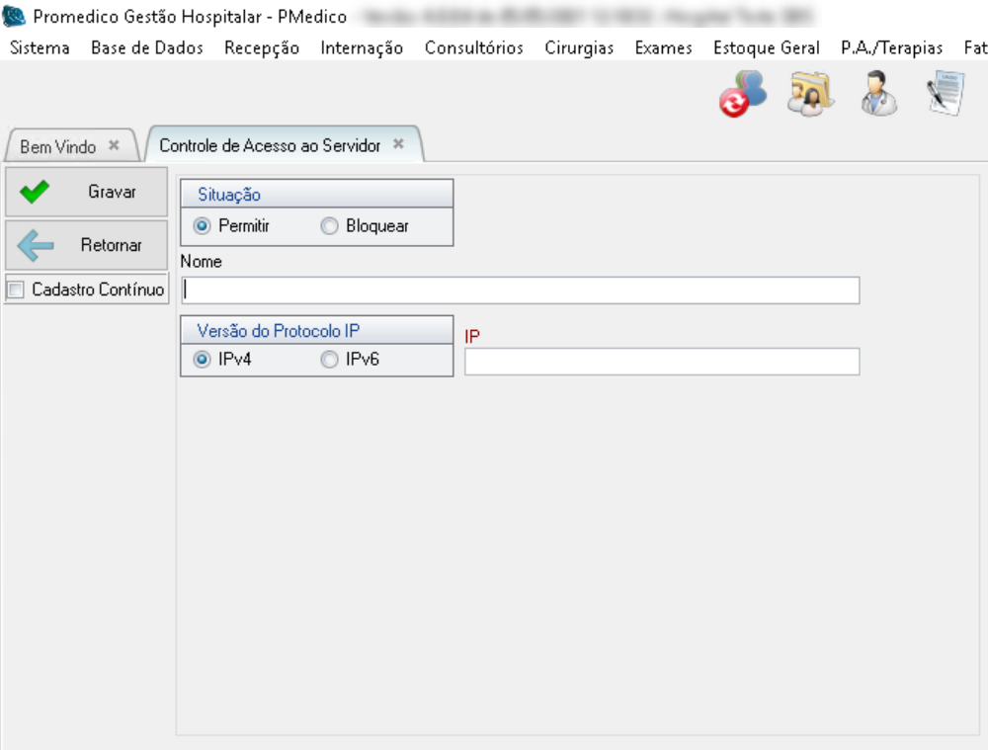Open the document with pen icon
The width and height of the screenshot is (988, 750).
coord(945,95)
